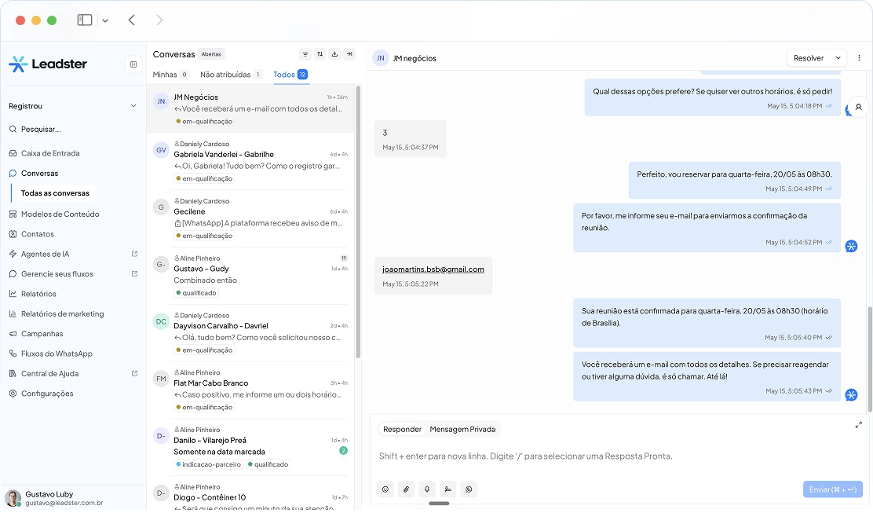Click the microphone audio record icon

pyautogui.click(x=427, y=489)
